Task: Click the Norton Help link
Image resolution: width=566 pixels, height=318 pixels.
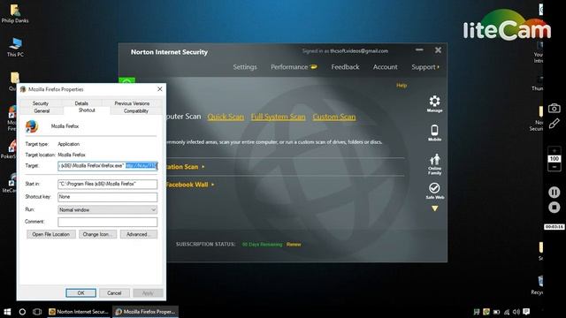Action: (402, 86)
